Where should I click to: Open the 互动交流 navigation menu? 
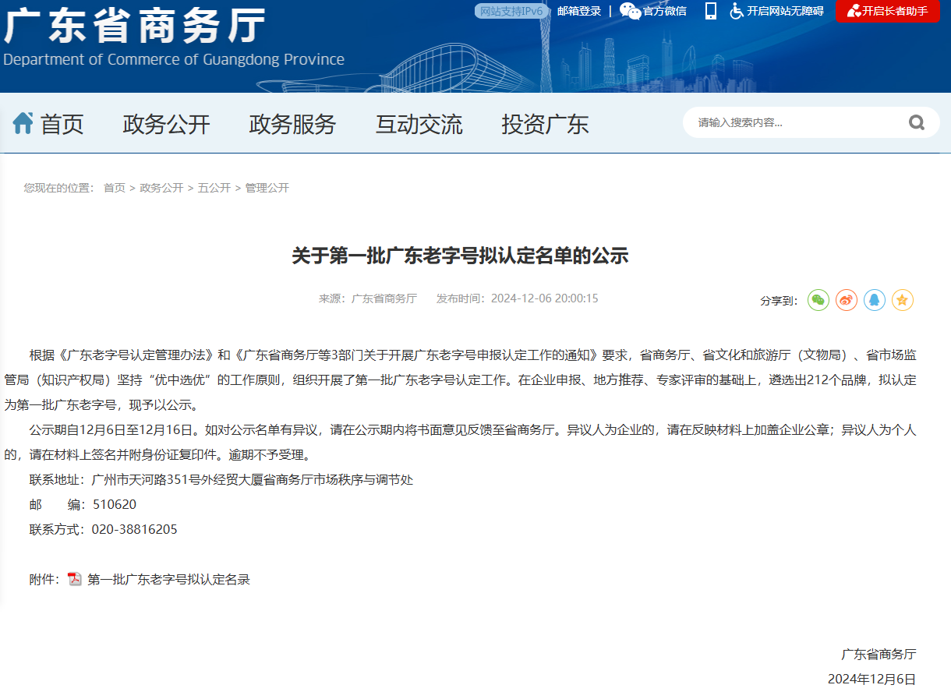point(419,124)
